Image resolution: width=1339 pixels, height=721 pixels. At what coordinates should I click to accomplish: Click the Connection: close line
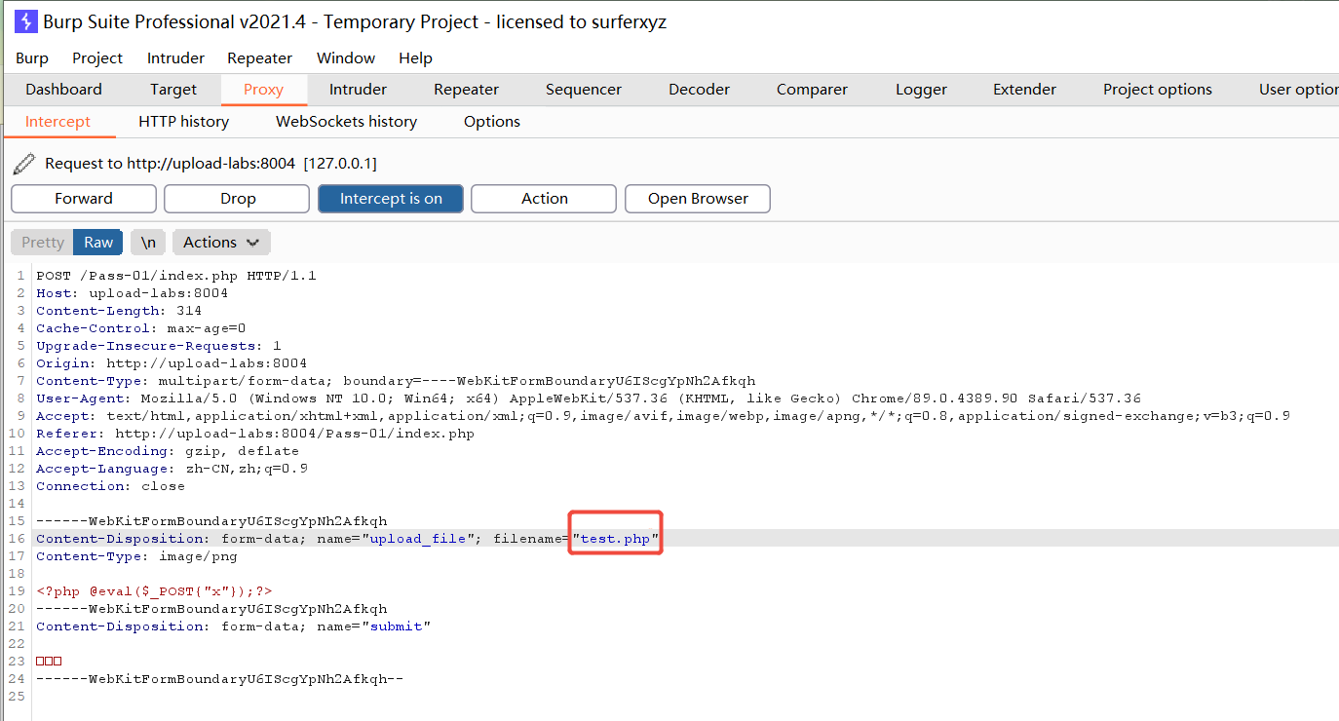point(110,486)
